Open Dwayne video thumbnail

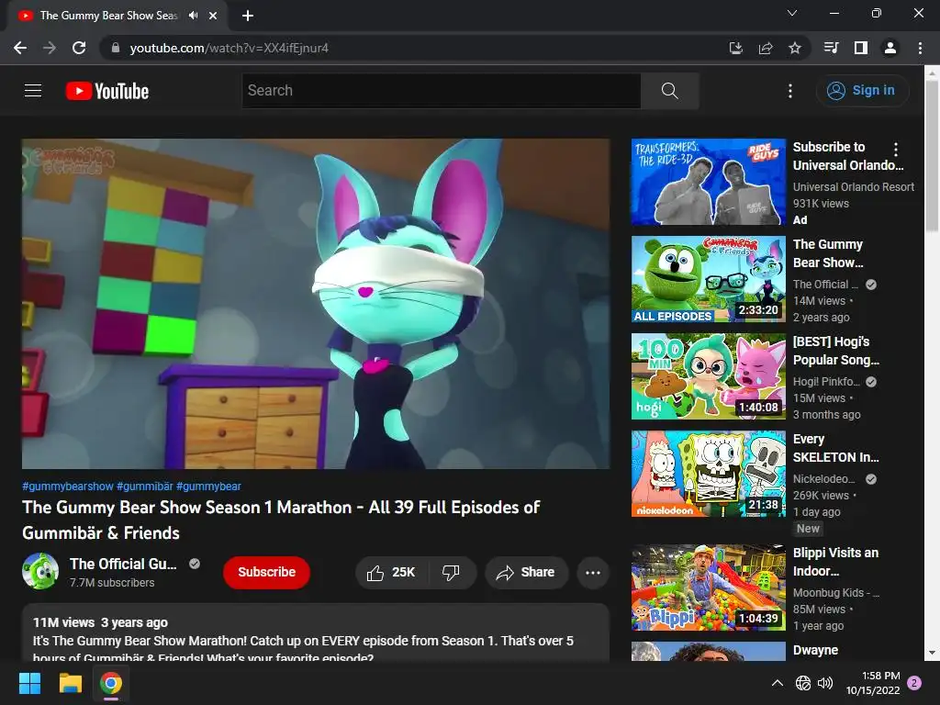[709, 652]
